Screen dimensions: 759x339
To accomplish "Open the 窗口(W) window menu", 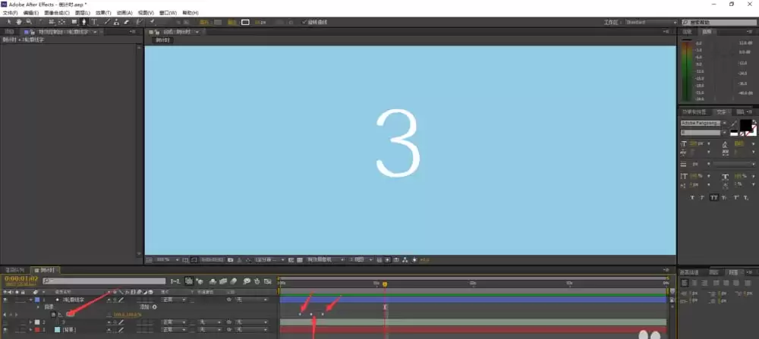I will click(x=168, y=13).
